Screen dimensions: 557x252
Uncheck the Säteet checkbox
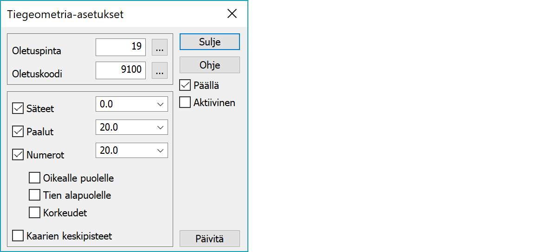18,109
